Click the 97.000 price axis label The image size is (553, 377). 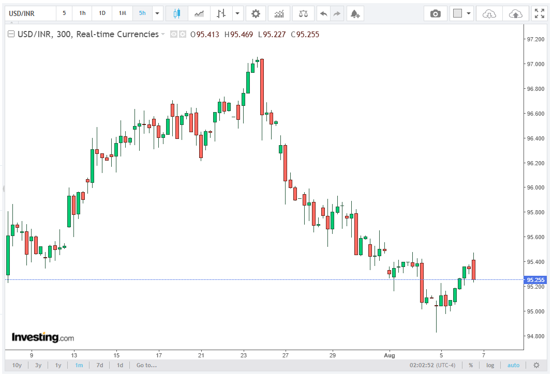click(535, 64)
